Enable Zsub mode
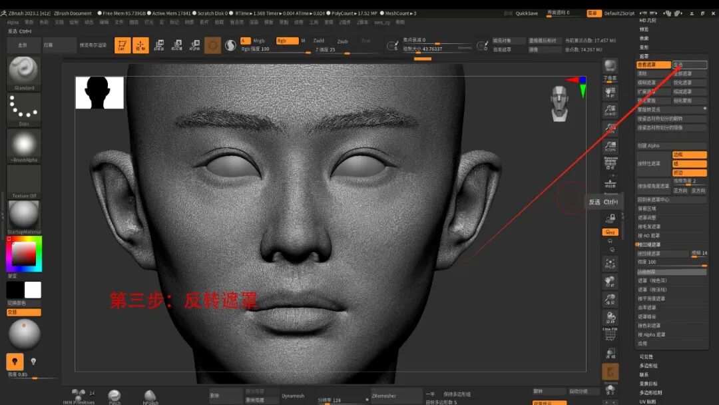The width and height of the screenshot is (719, 405). pos(343,41)
